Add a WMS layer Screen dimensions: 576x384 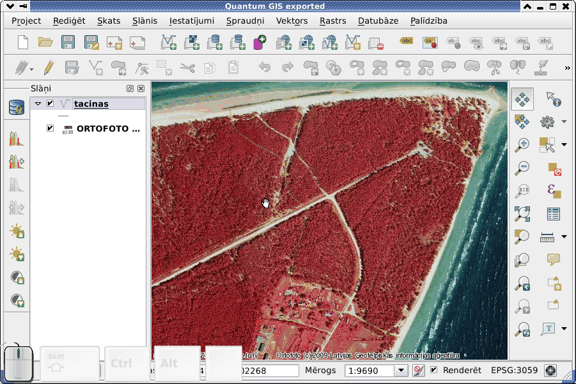(x=284, y=43)
